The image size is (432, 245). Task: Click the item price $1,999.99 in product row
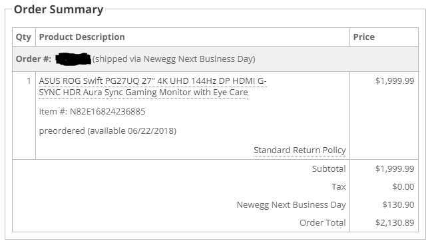[x=395, y=81]
